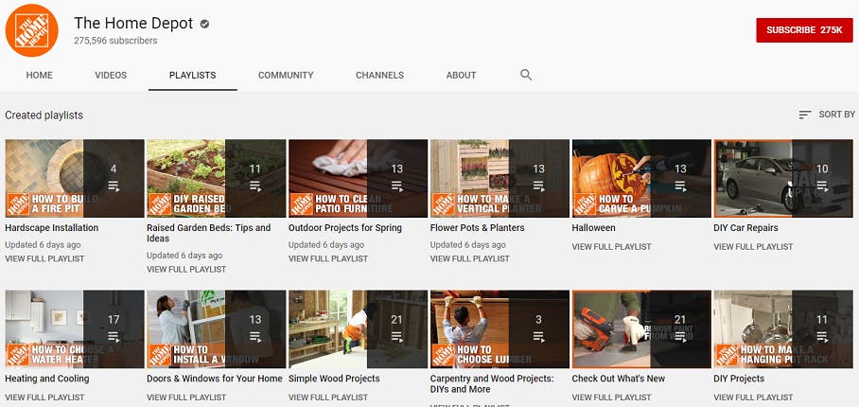Click playlist queue icon on DIY Projects thumbnail
The width and height of the screenshot is (859, 407).
click(x=822, y=336)
